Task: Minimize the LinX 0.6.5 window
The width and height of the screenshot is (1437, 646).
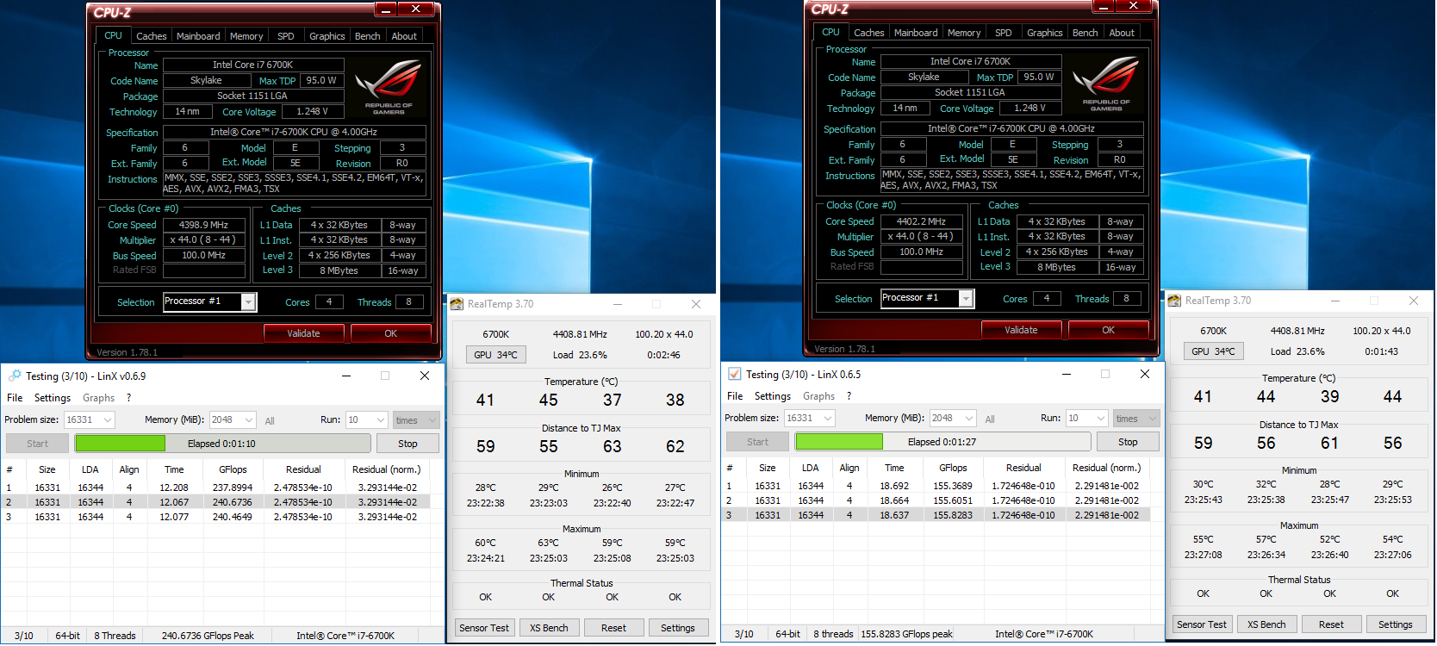Action: tap(1067, 374)
